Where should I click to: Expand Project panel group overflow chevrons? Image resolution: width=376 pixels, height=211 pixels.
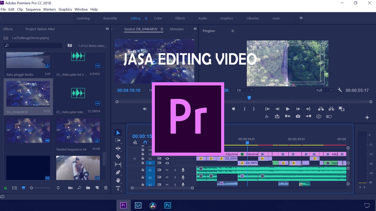[107, 29]
